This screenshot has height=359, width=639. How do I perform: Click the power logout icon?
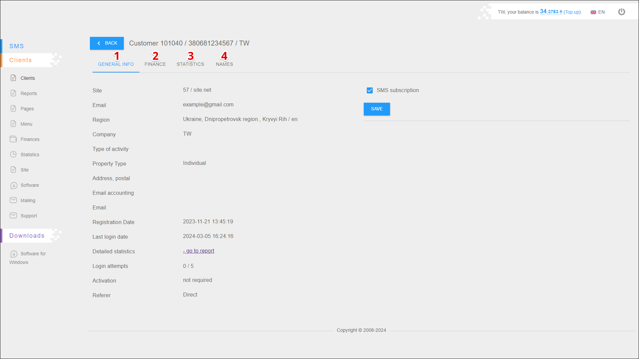pyautogui.click(x=621, y=12)
